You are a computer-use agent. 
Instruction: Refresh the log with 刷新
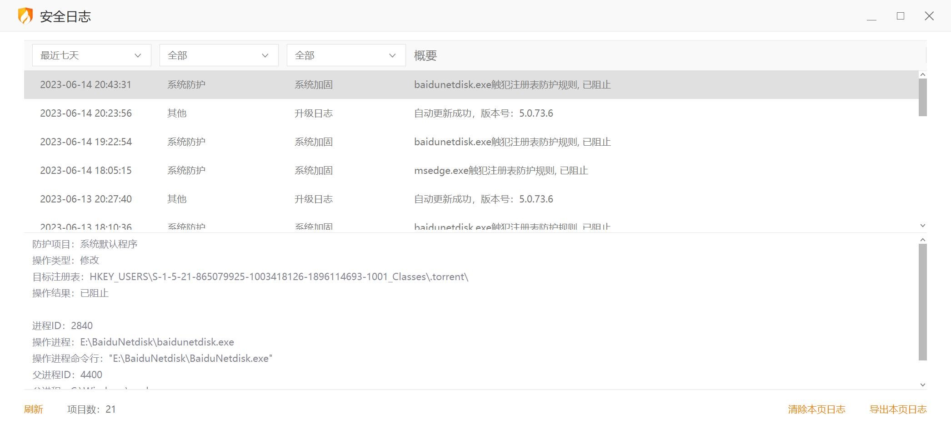point(34,409)
